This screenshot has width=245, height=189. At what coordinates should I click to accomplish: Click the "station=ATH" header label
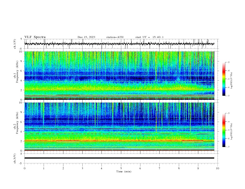(115, 37)
